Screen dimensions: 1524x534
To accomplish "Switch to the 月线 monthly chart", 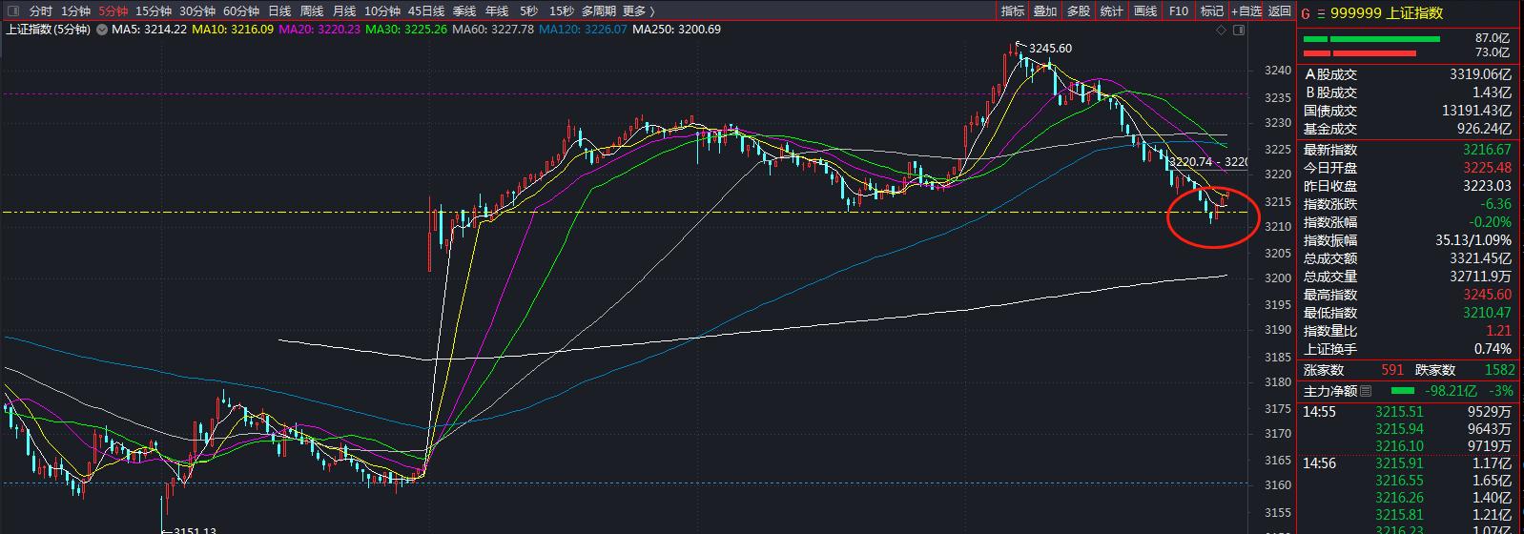I will tap(344, 11).
